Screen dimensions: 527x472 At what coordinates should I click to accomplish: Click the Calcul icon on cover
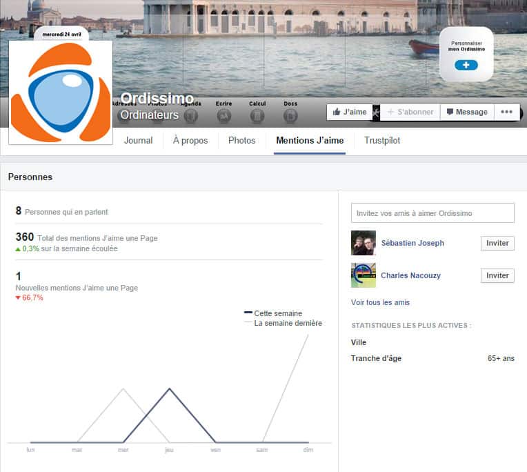point(257,116)
